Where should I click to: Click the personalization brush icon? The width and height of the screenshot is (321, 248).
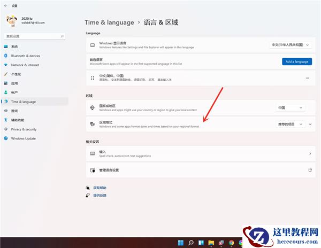coord(6,74)
